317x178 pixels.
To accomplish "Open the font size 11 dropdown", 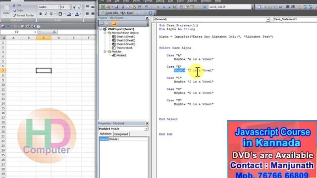I will pos(69,7).
